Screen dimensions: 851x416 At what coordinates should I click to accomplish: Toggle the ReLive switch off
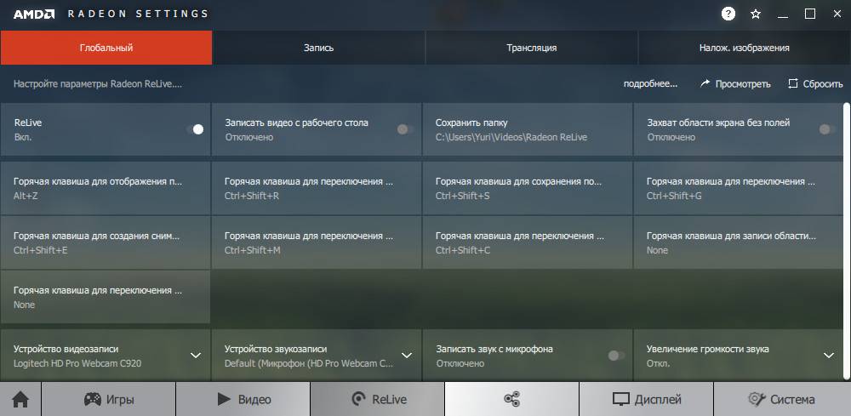(x=195, y=129)
